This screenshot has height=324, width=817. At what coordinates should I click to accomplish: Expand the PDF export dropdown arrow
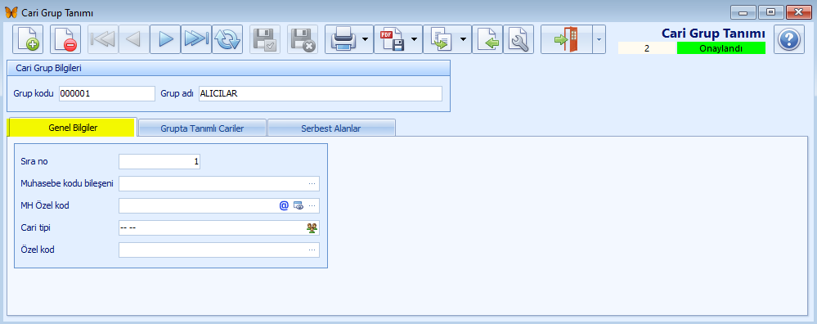tap(415, 39)
